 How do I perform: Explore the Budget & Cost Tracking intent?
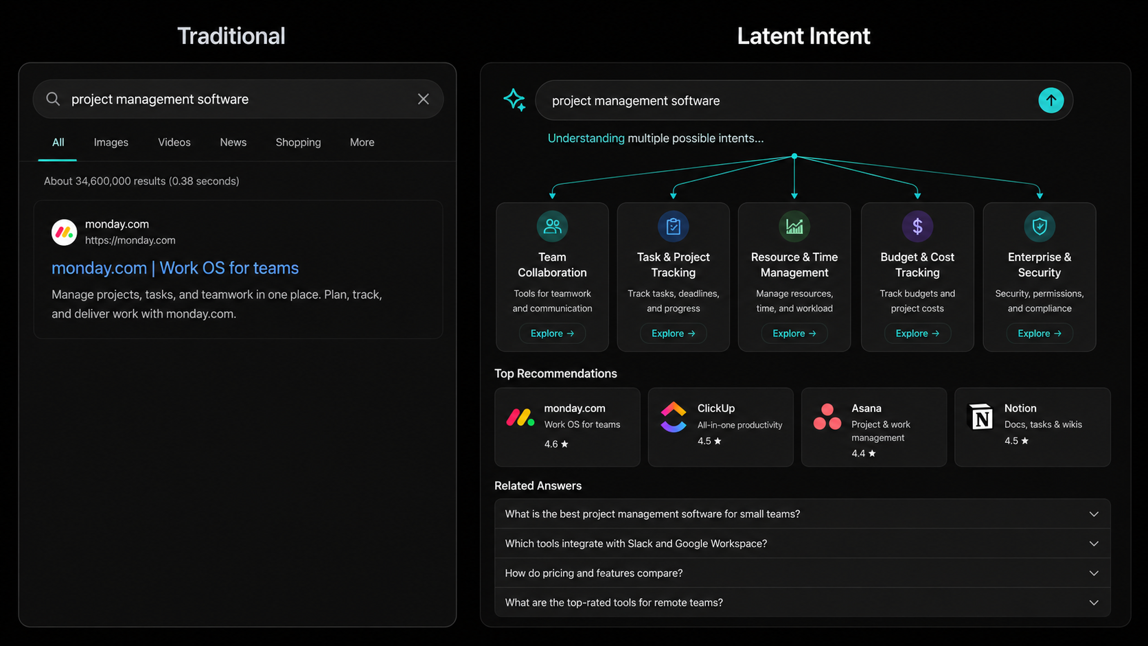pos(917,333)
